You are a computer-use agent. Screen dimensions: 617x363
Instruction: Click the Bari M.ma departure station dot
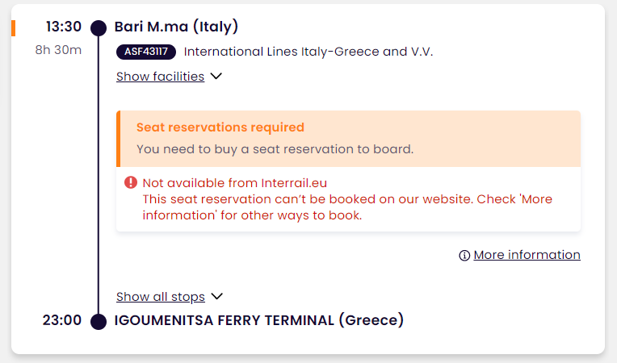pos(99,28)
